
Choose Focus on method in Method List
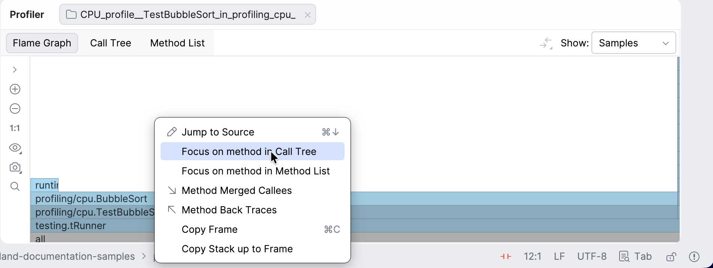coord(256,171)
